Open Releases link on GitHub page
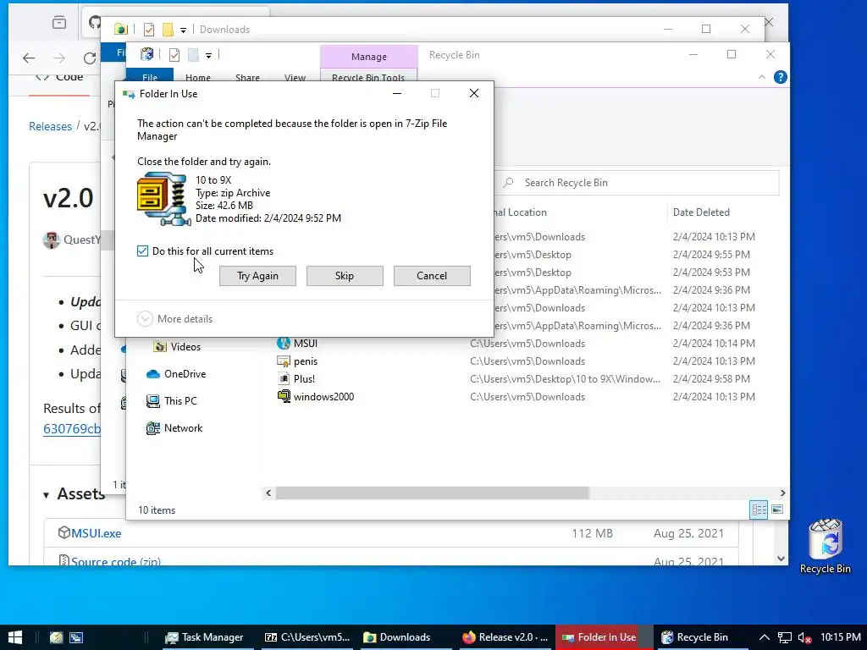The height and width of the screenshot is (650, 867). click(50, 127)
